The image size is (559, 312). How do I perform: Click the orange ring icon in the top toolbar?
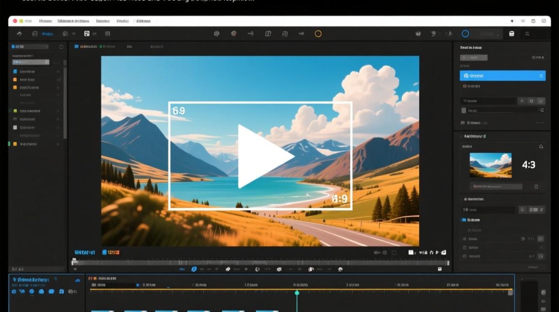318,34
